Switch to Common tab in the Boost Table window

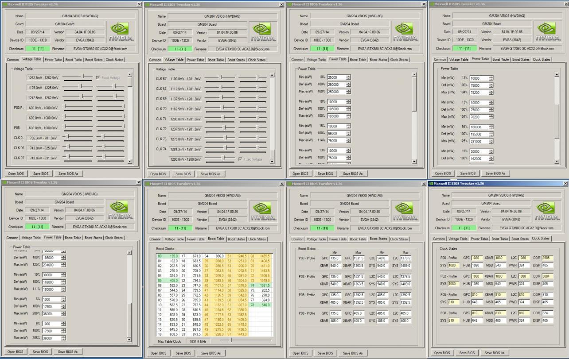click(x=155, y=239)
